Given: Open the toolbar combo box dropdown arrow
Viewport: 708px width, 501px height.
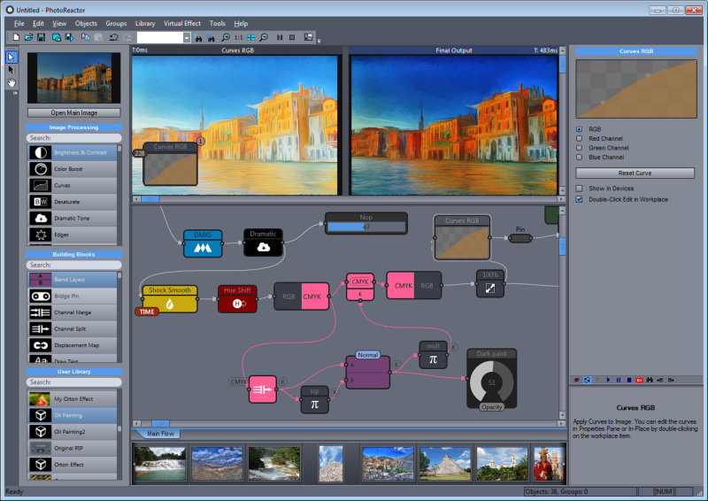Looking at the screenshot, I should 186,37.
